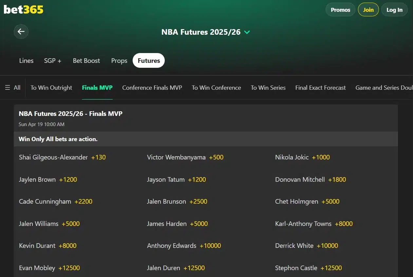
Task: Open the To Win Conference market
Action: tap(216, 87)
